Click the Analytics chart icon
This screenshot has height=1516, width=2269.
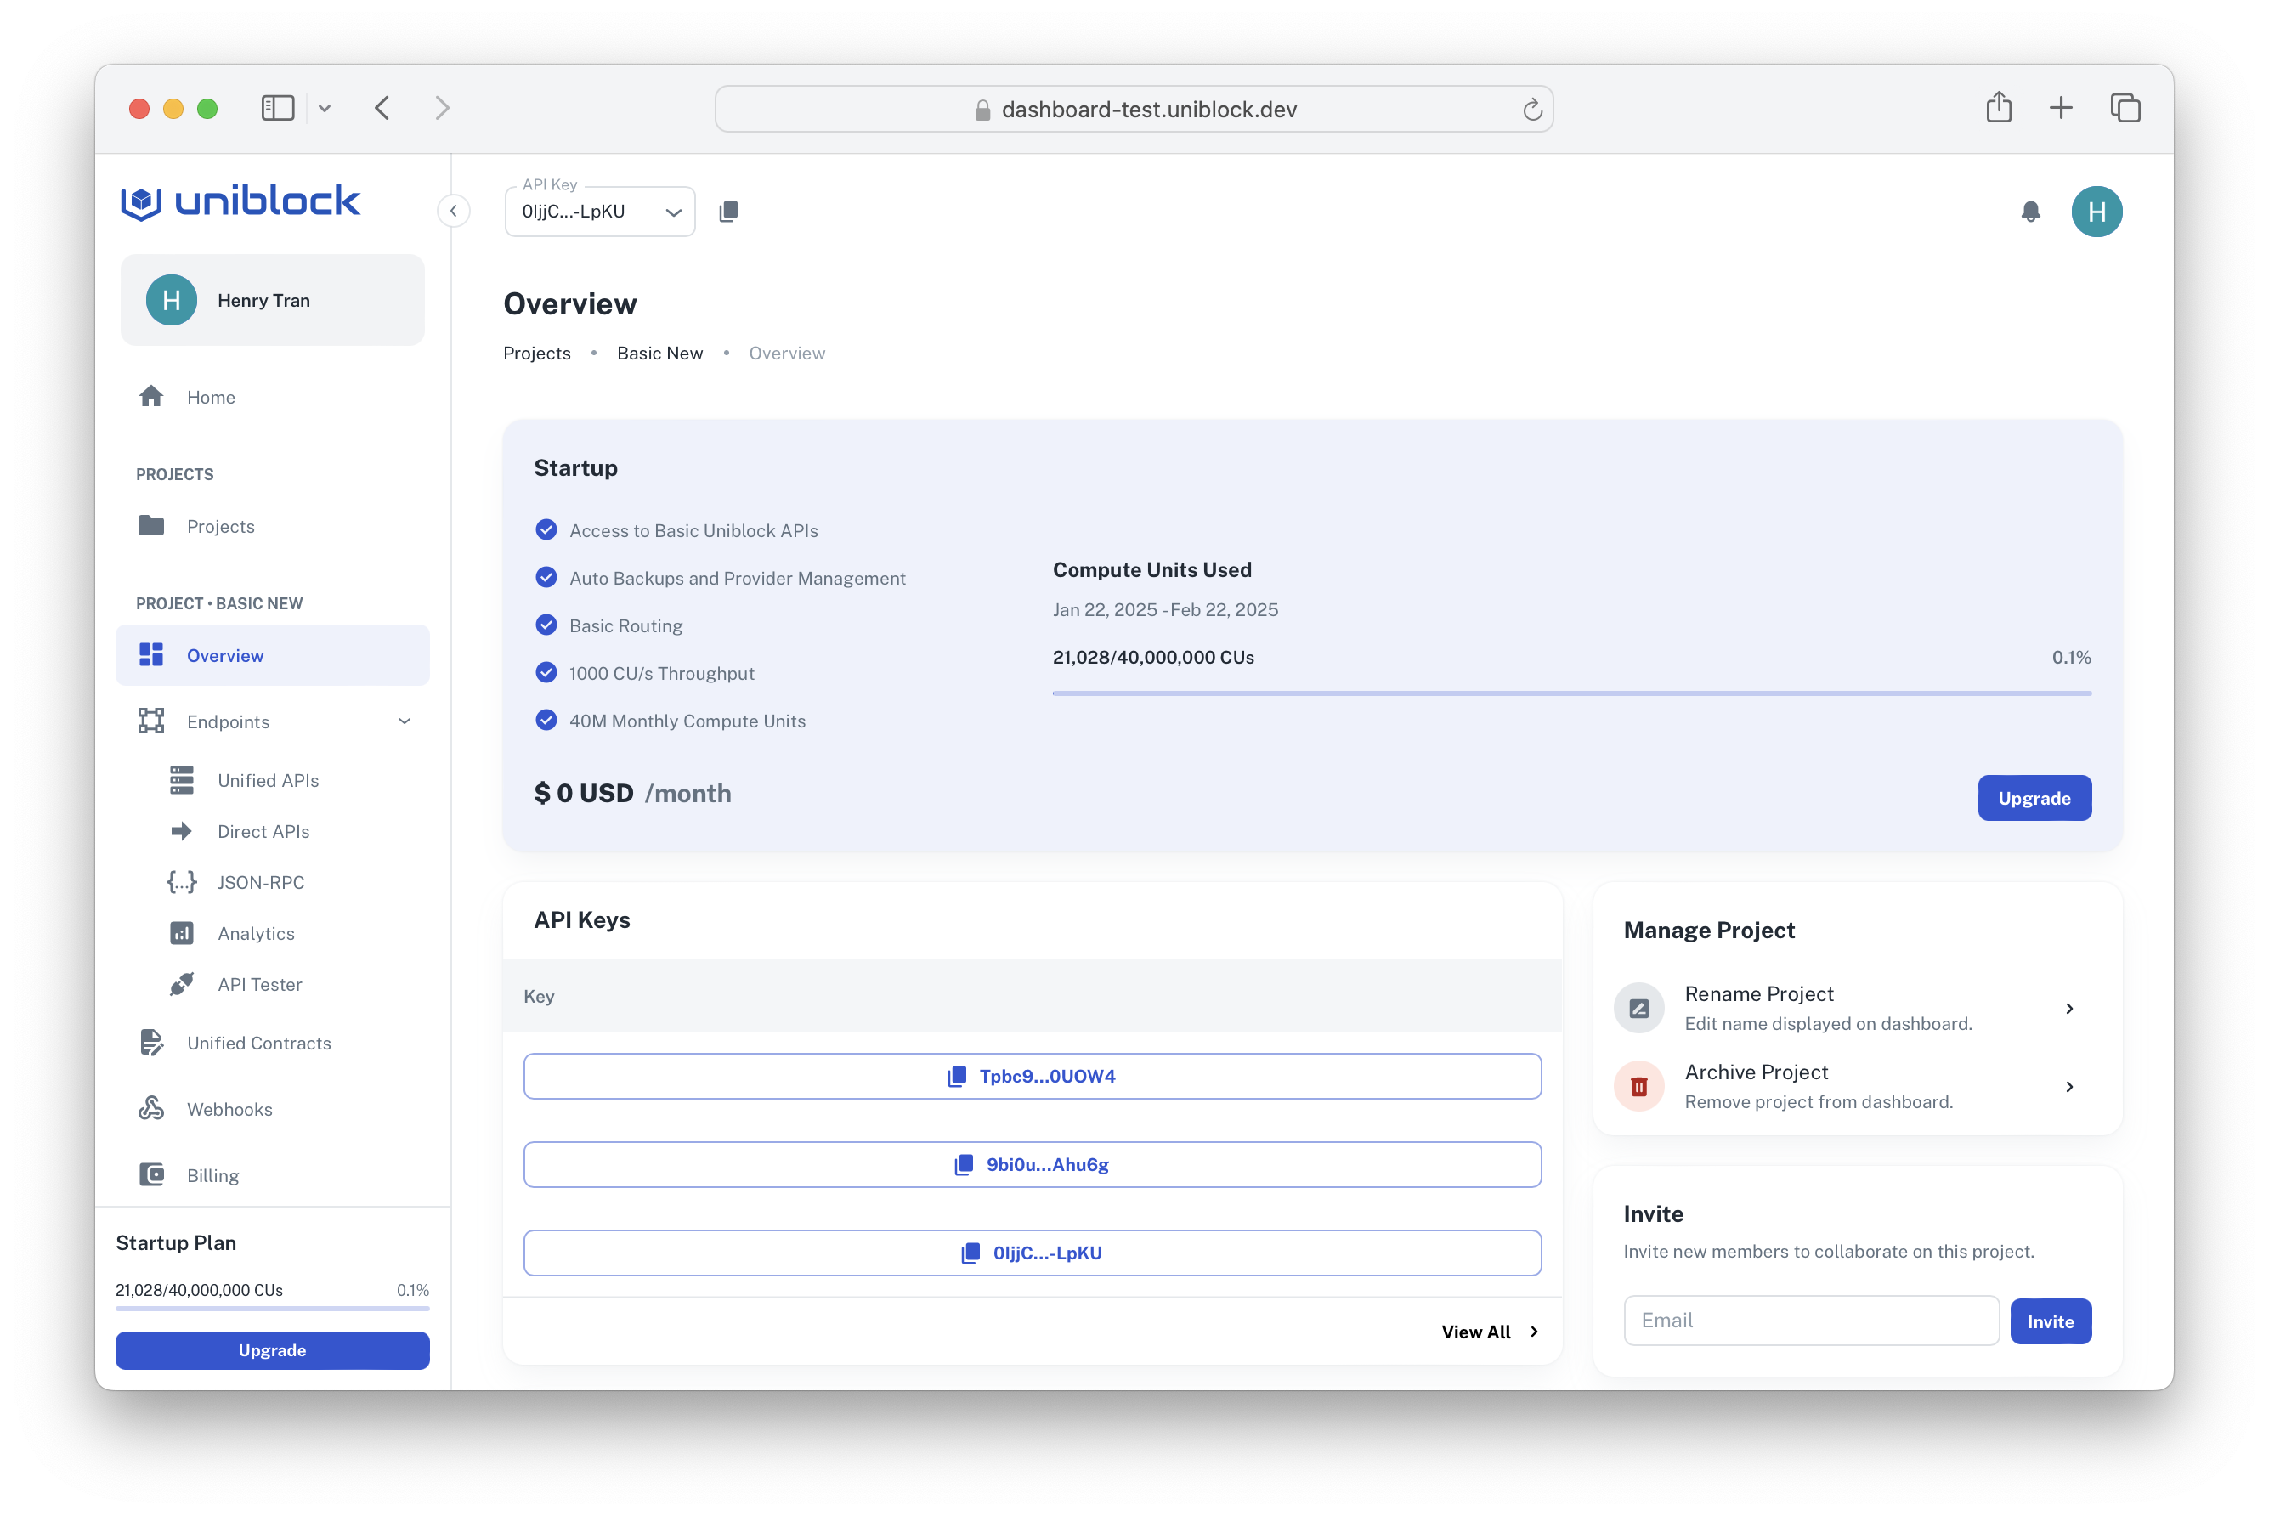[182, 933]
